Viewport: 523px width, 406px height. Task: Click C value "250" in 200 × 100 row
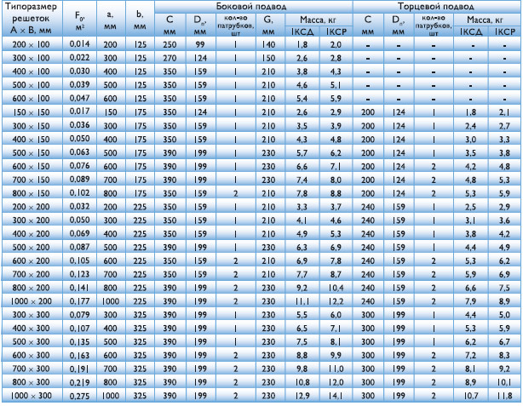(x=170, y=44)
